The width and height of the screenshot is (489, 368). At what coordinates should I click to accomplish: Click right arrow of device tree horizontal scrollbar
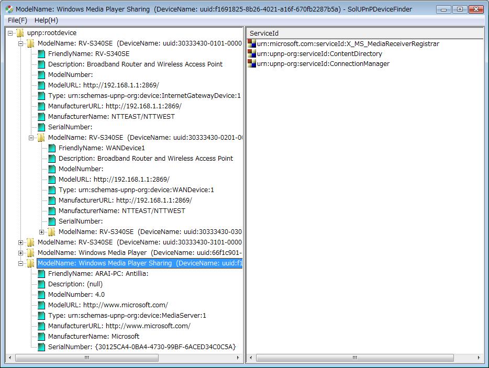coord(238,358)
